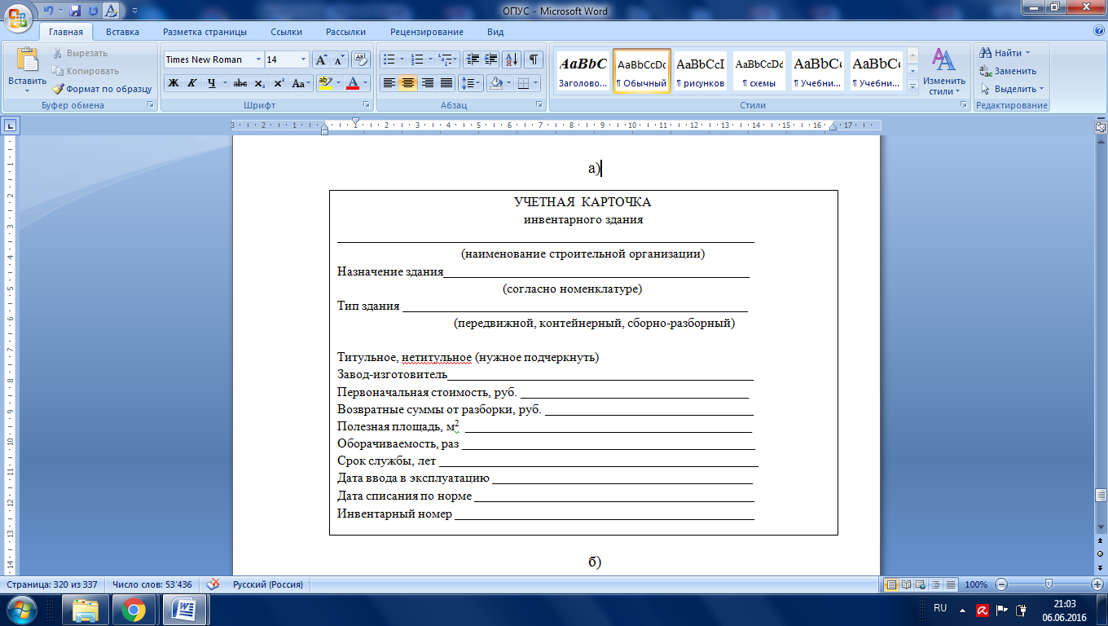Toggle italic (К) formatting
The image size is (1108, 626).
[192, 83]
